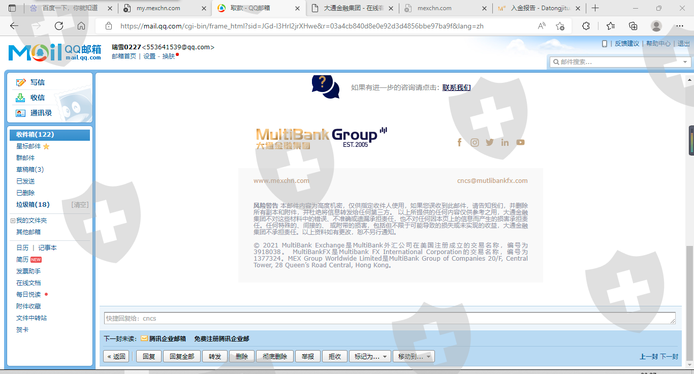Image resolution: width=694 pixels, height=374 pixels.
Task: Click the 回复全部 reply all button
Action: (182, 357)
